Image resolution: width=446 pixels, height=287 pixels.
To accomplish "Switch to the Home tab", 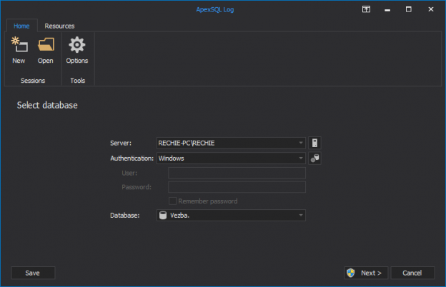I will coord(21,26).
